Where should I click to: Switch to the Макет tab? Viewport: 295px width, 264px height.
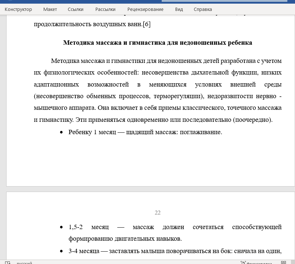click(x=50, y=9)
